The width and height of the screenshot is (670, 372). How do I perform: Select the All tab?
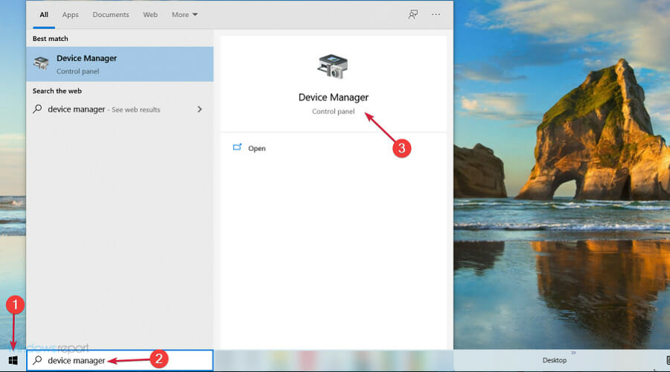(44, 15)
